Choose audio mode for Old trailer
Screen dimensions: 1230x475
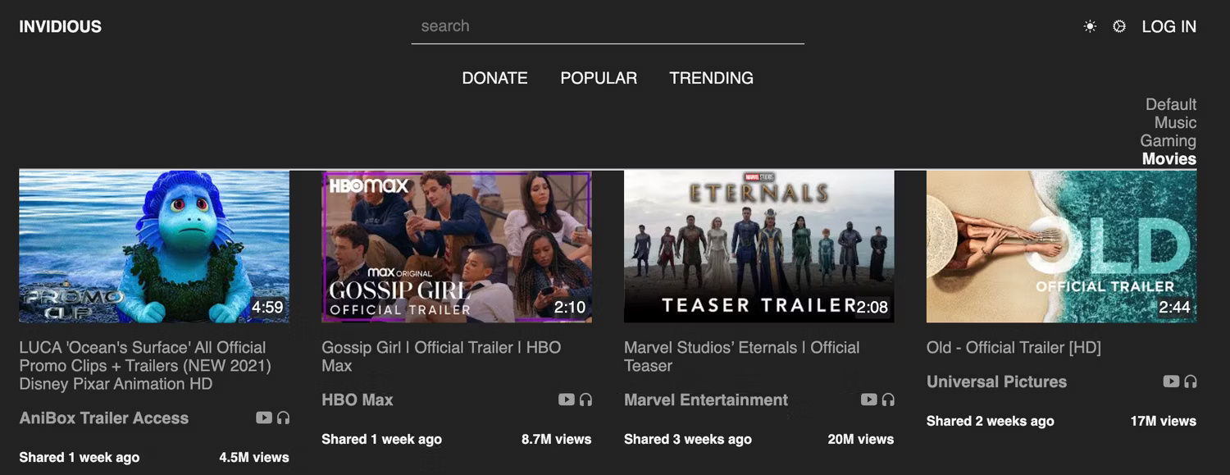(x=1191, y=381)
